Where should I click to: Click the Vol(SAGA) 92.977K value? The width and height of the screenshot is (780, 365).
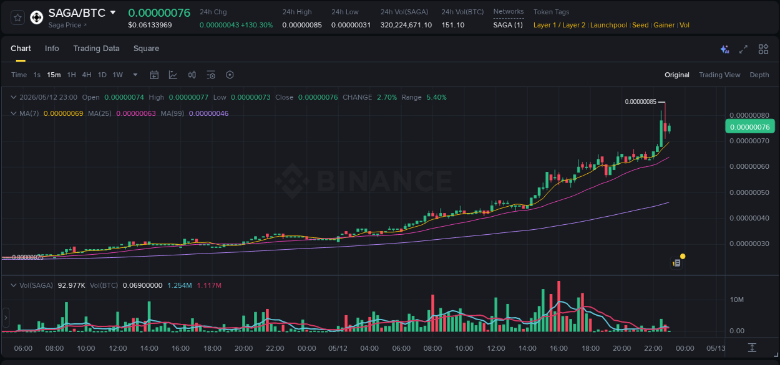pyautogui.click(x=71, y=285)
